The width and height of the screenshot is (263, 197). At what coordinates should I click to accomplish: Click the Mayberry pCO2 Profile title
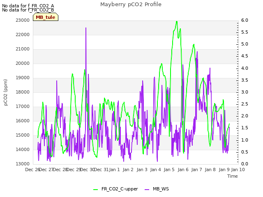pos(131,5)
